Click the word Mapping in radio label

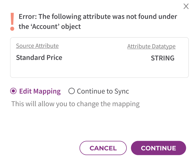[x=47, y=91]
